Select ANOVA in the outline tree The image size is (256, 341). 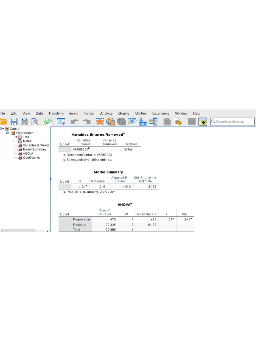[28, 154]
